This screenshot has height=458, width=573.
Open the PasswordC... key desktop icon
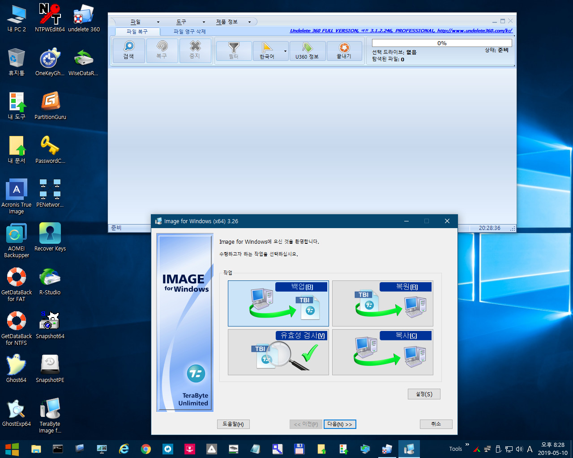coord(50,149)
